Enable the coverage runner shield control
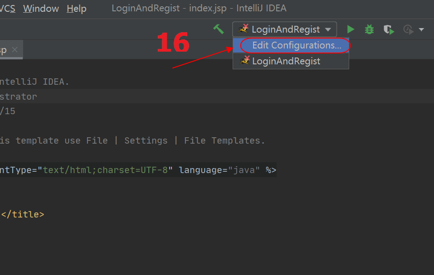Viewport: 434px width, 275px height. pos(388,29)
